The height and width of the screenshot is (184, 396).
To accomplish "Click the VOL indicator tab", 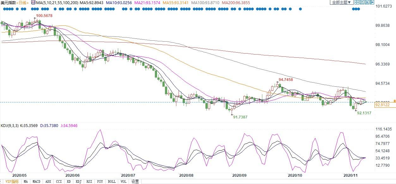I will point(124,181).
